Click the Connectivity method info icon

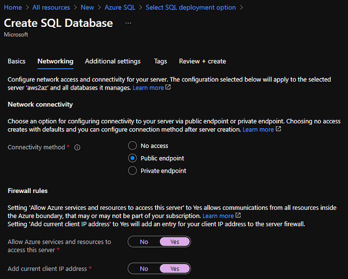(78, 148)
